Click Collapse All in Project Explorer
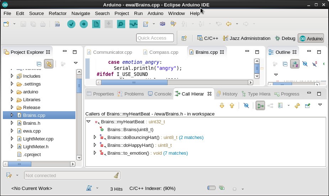 39,64
